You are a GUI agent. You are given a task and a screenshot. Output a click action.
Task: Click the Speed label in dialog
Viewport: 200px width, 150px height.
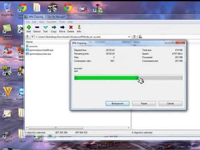coord(145,54)
